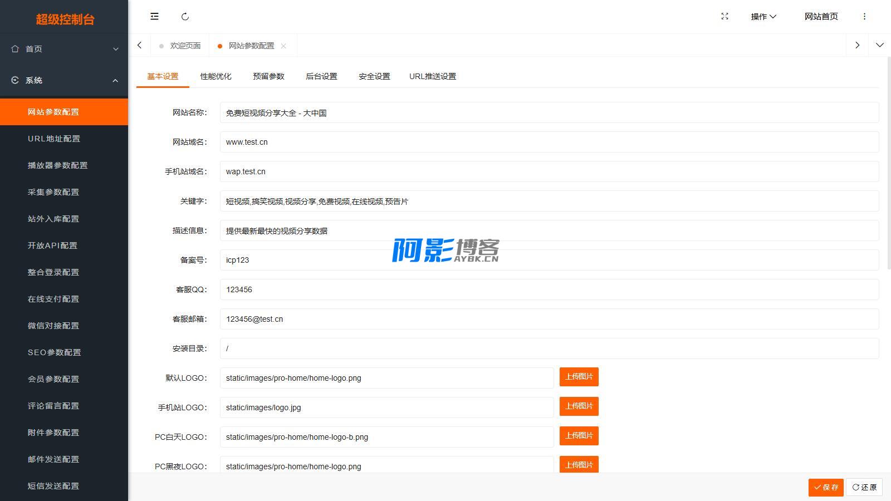Collapse the sidebar with the menu fold icon
This screenshot has width=891, height=501.
point(154,17)
